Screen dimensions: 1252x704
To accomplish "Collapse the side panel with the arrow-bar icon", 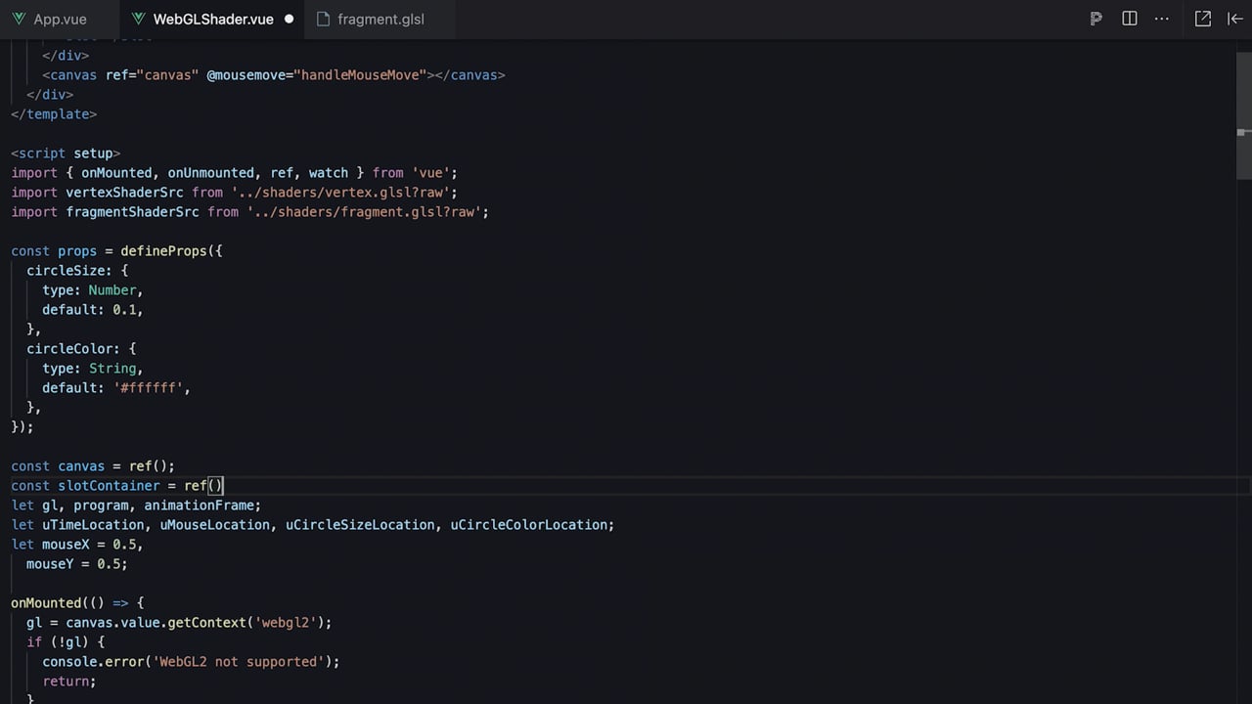I will click(x=1234, y=19).
